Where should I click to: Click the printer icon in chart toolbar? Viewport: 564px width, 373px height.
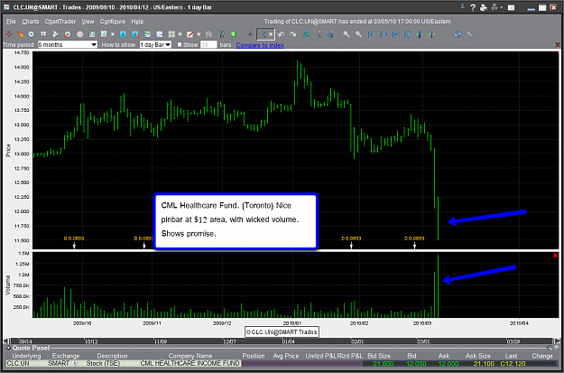tap(55, 34)
